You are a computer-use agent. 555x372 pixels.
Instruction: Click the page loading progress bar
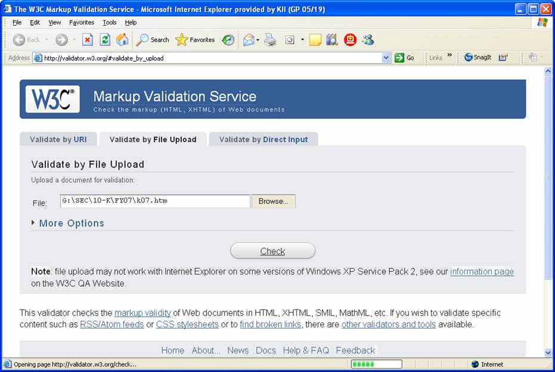tap(376, 364)
